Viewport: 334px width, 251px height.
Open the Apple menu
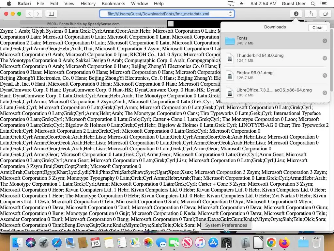pos(9,4)
